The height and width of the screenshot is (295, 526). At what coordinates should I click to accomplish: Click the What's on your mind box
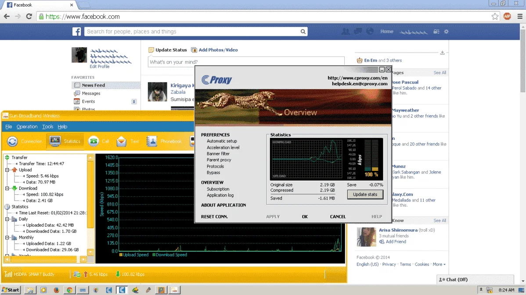tap(246, 62)
